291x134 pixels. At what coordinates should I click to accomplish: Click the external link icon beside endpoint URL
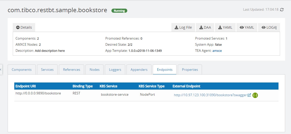[249, 95]
